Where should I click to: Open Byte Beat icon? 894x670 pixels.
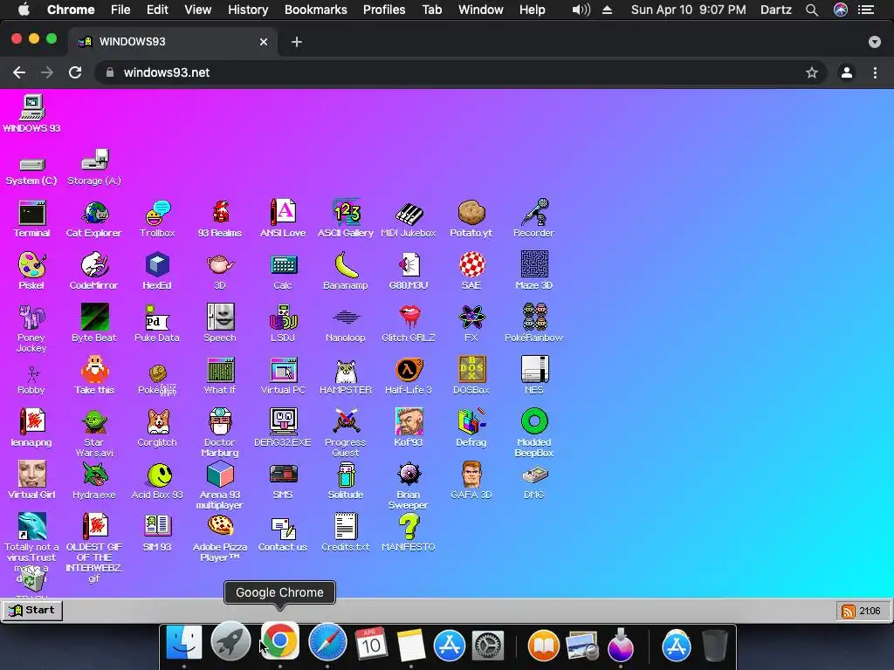94,318
